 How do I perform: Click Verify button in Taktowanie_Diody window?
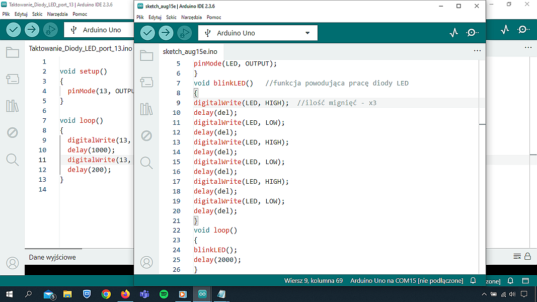point(14,30)
